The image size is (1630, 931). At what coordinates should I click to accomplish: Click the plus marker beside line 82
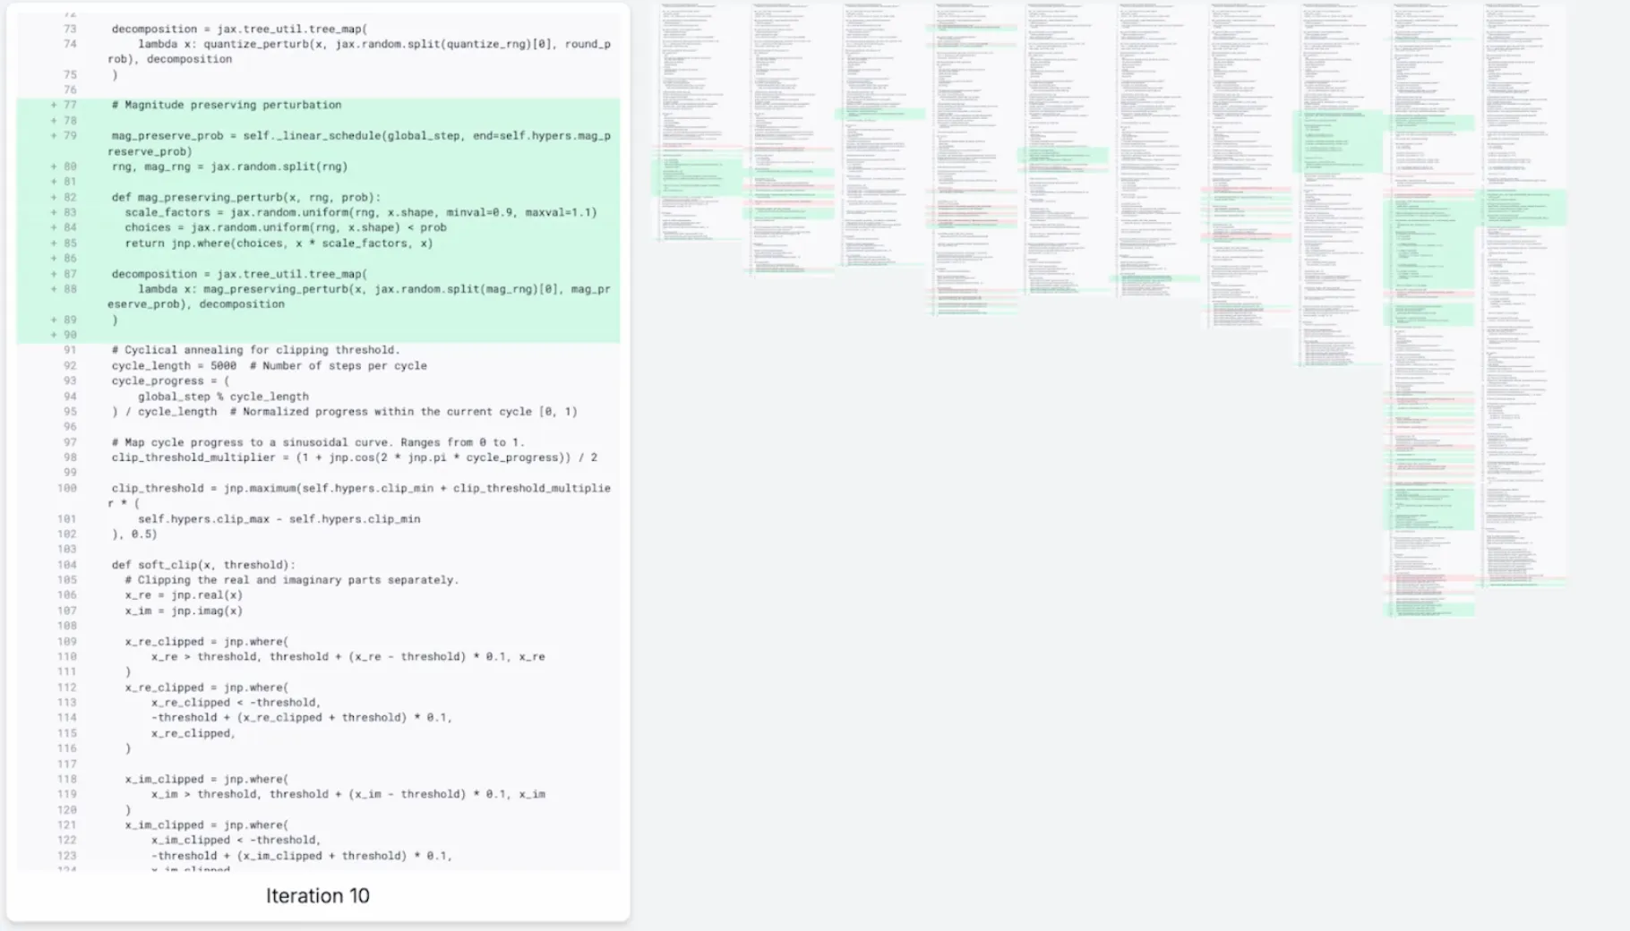pos(54,197)
